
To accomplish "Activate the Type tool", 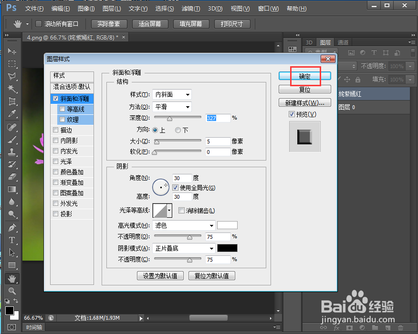I will (x=11, y=240).
